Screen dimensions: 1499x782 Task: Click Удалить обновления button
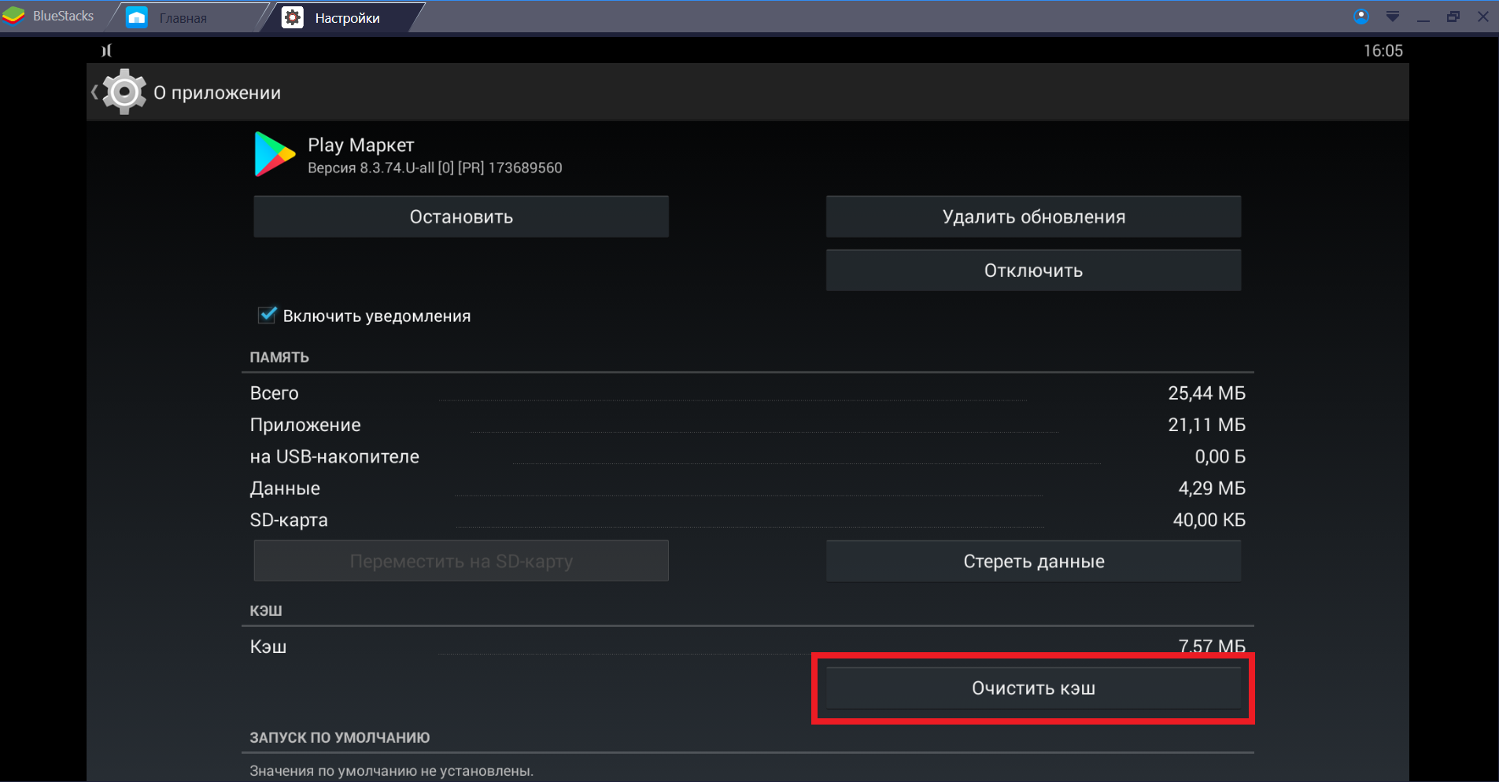(1033, 216)
